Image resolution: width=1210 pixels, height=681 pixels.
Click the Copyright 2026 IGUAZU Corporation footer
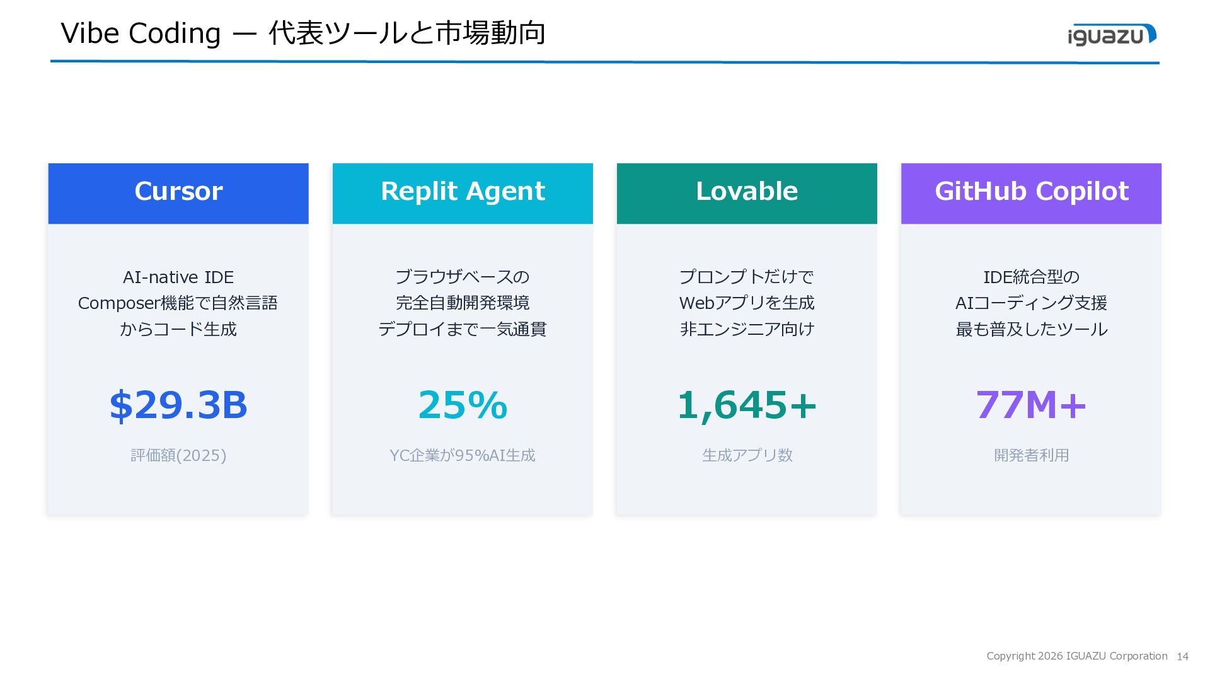1076,656
